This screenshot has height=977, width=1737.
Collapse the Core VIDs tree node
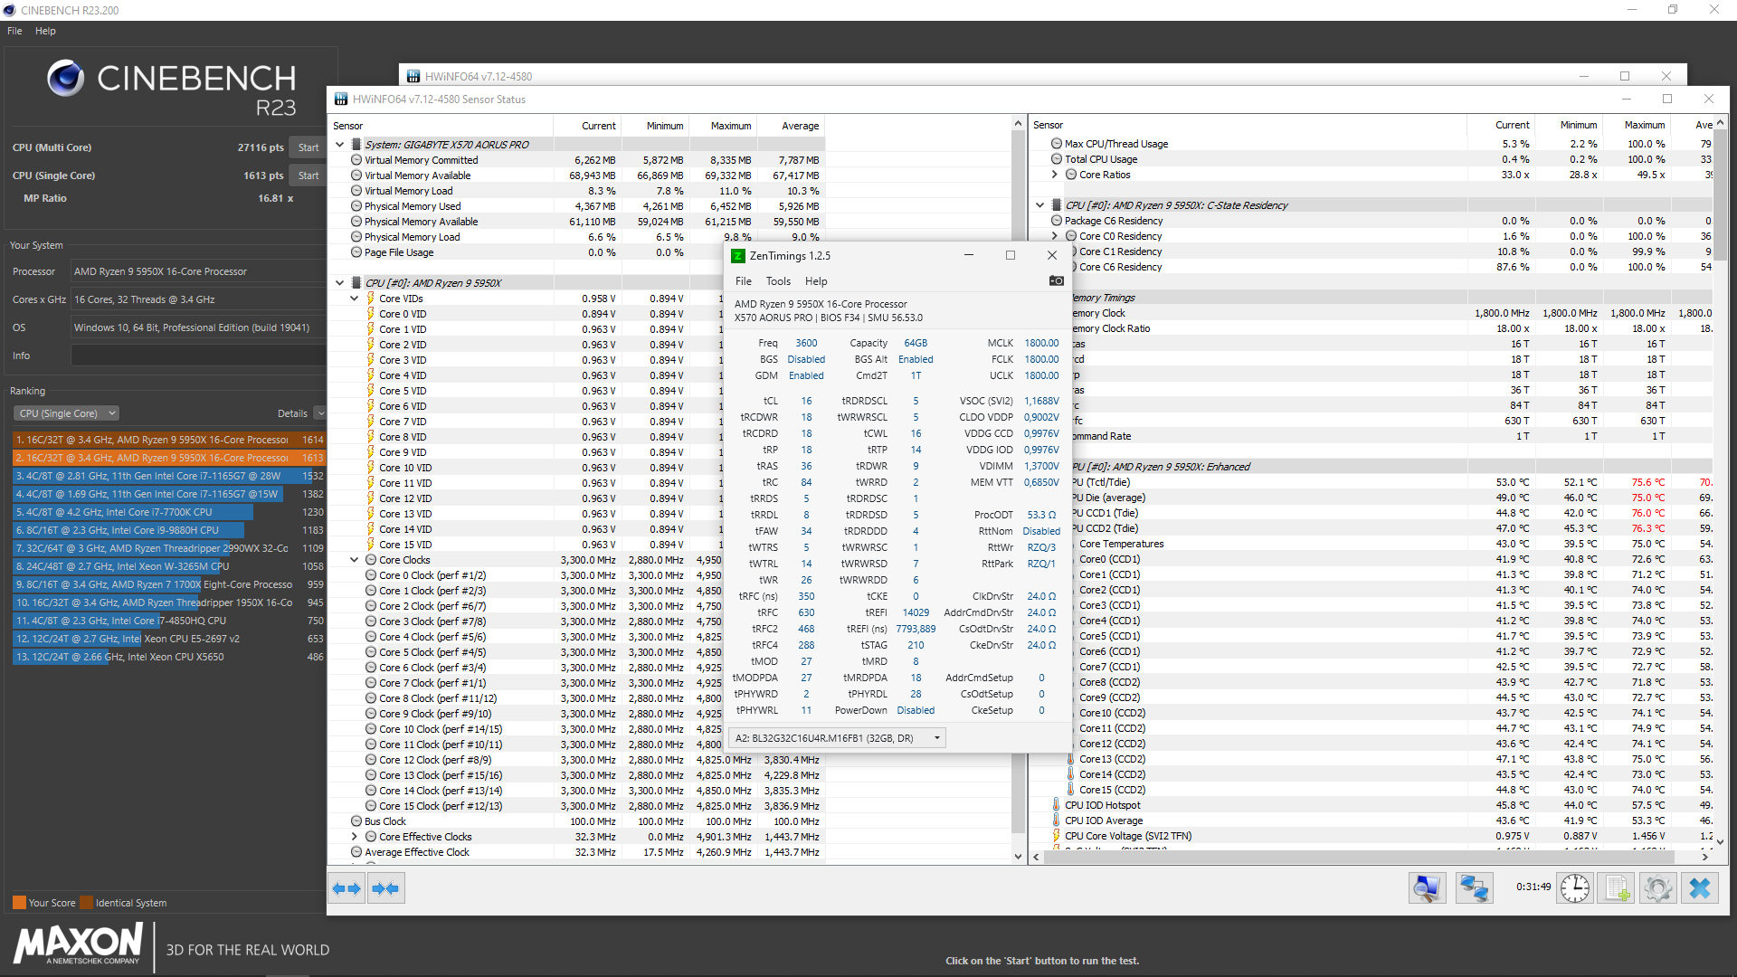coord(355,299)
